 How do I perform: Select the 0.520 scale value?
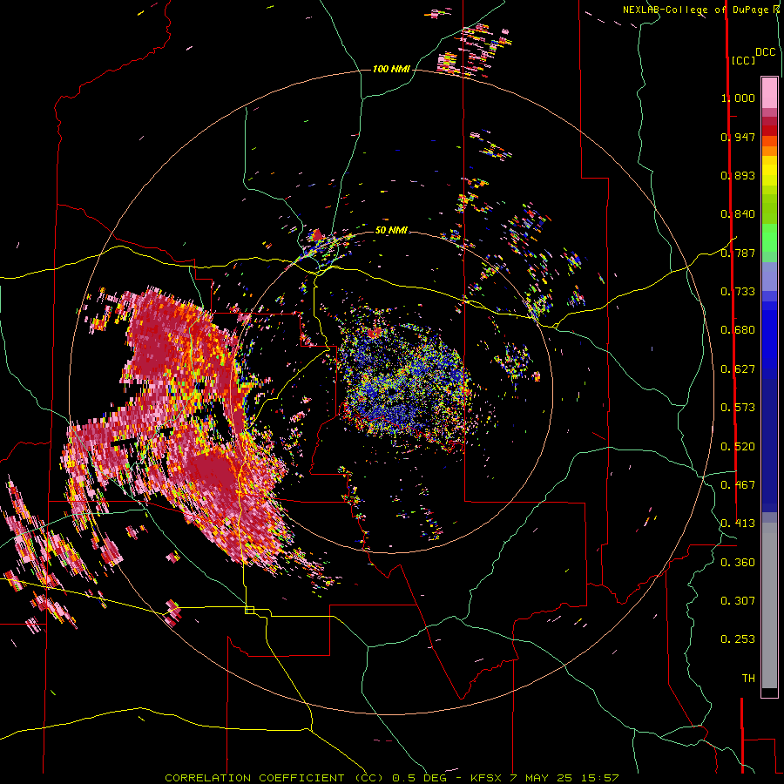(x=738, y=447)
